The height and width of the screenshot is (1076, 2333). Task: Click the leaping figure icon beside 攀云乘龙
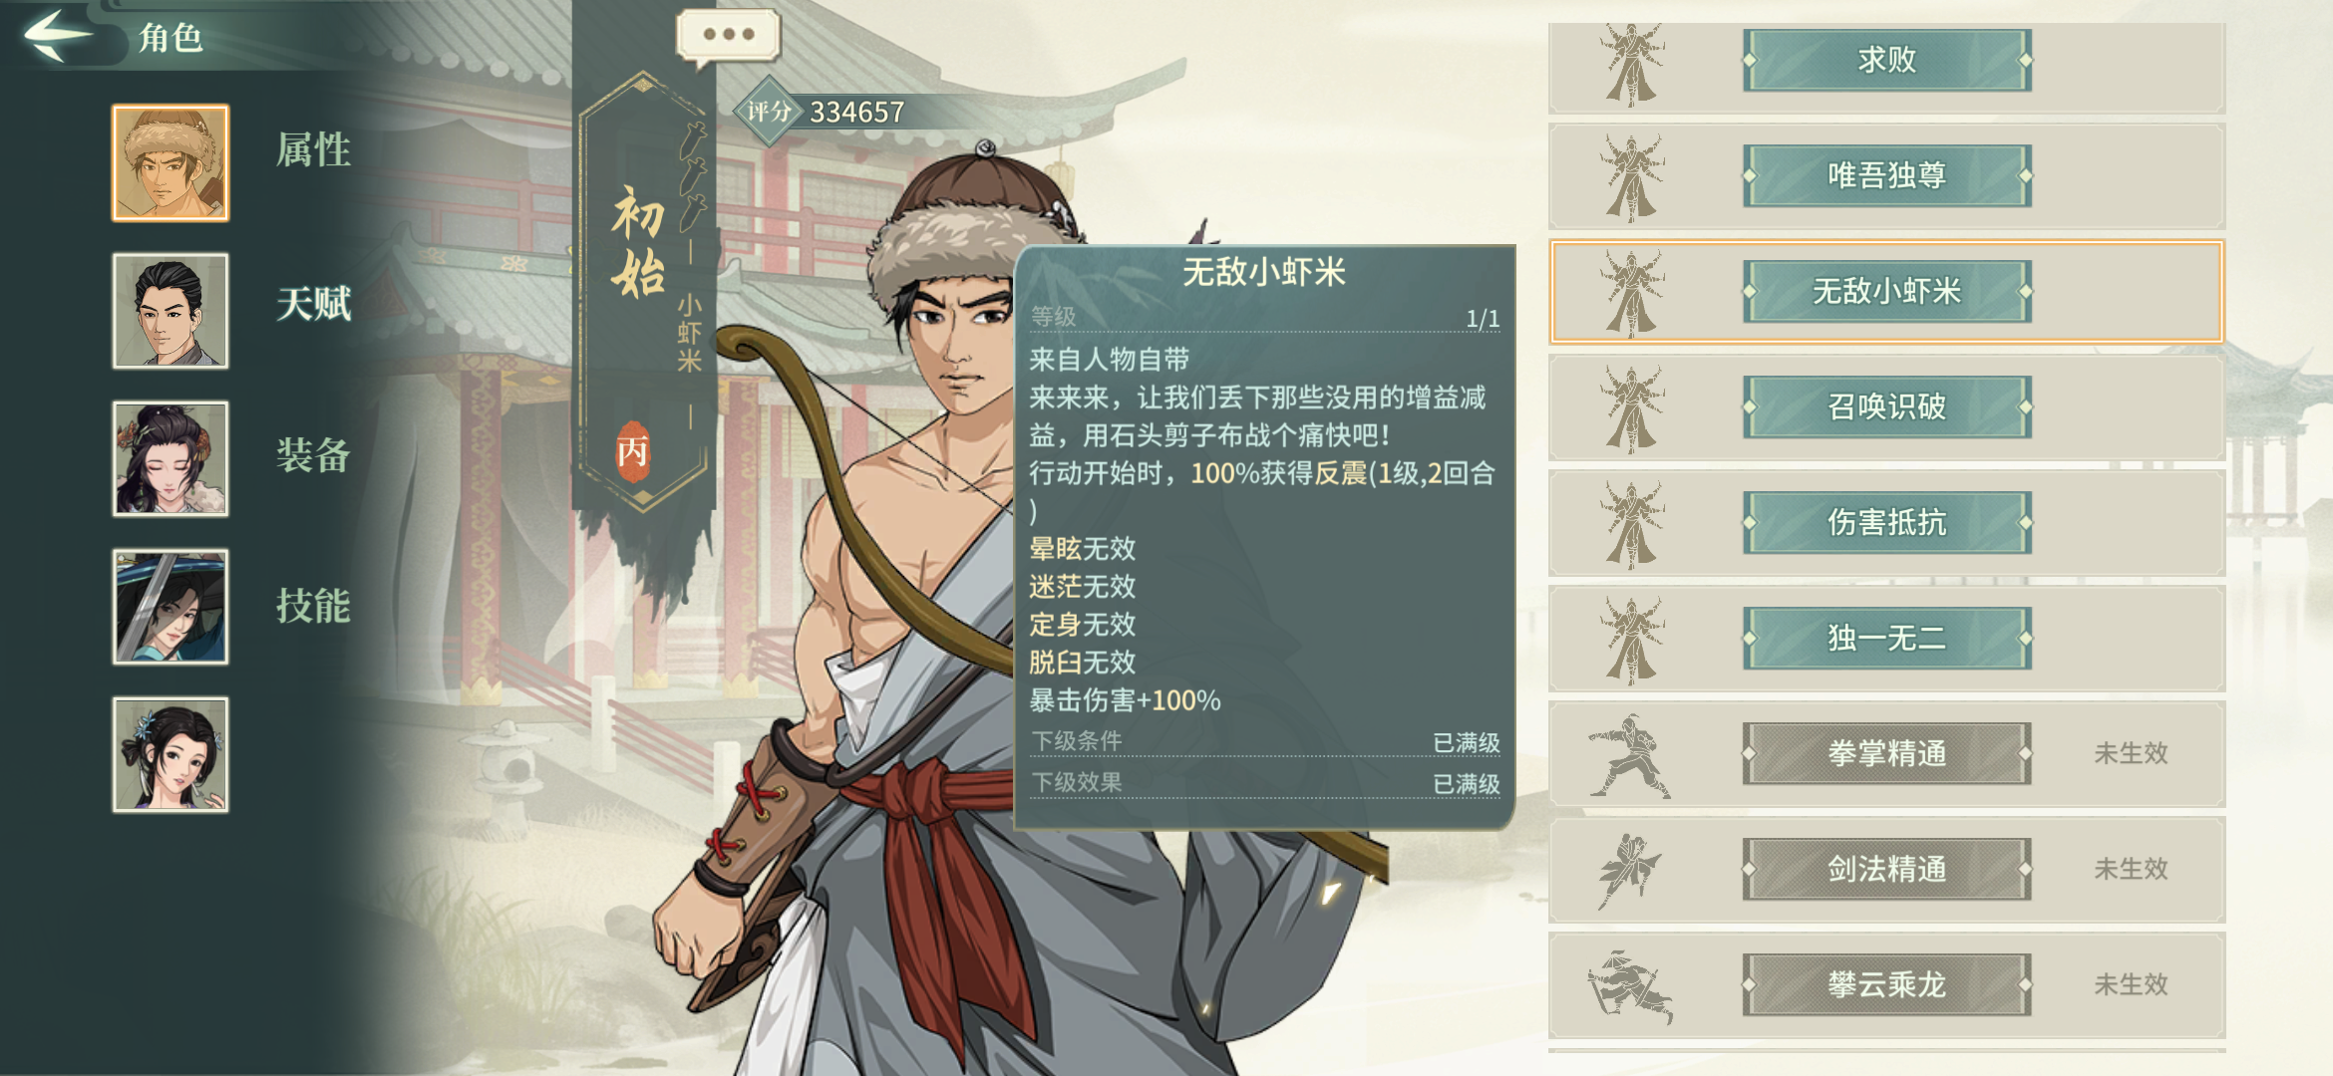pyautogui.click(x=1629, y=985)
